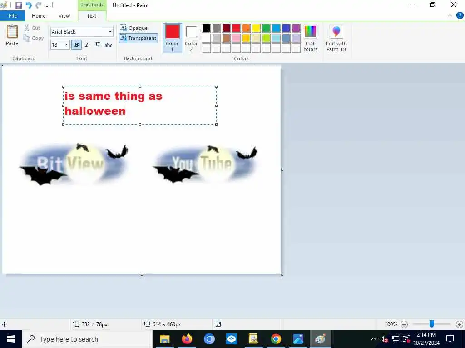Undo the last action
Image resolution: width=465 pixels, height=348 pixels.
point(29,5)
